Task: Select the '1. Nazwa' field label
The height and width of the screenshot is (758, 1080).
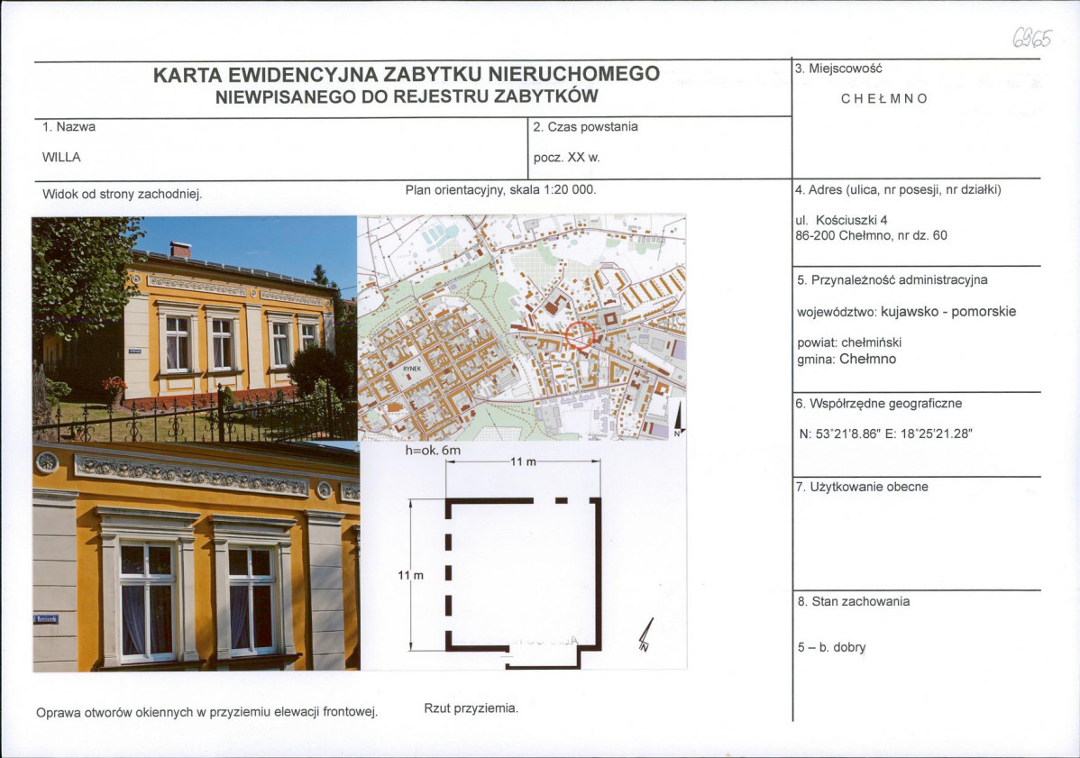Action: pyautogui.click(x=69, y=127)
